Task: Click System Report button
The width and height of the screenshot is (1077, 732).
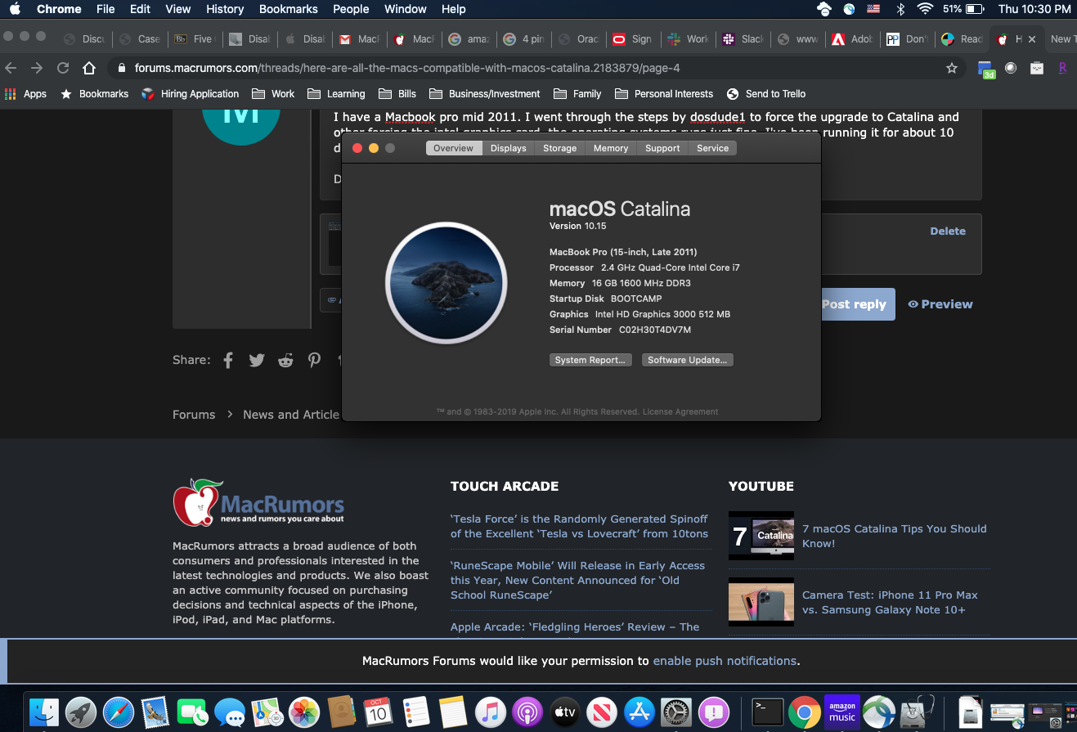Action: coord(590,360)
